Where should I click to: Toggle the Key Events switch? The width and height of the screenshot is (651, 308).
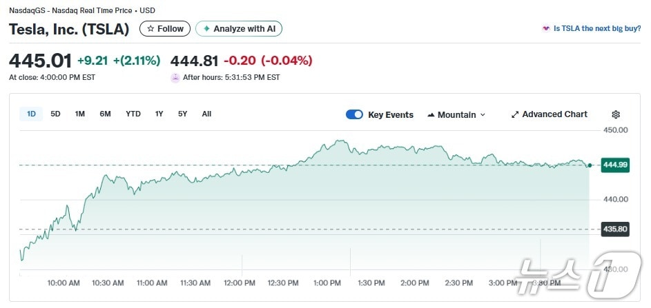coord(354,114)
